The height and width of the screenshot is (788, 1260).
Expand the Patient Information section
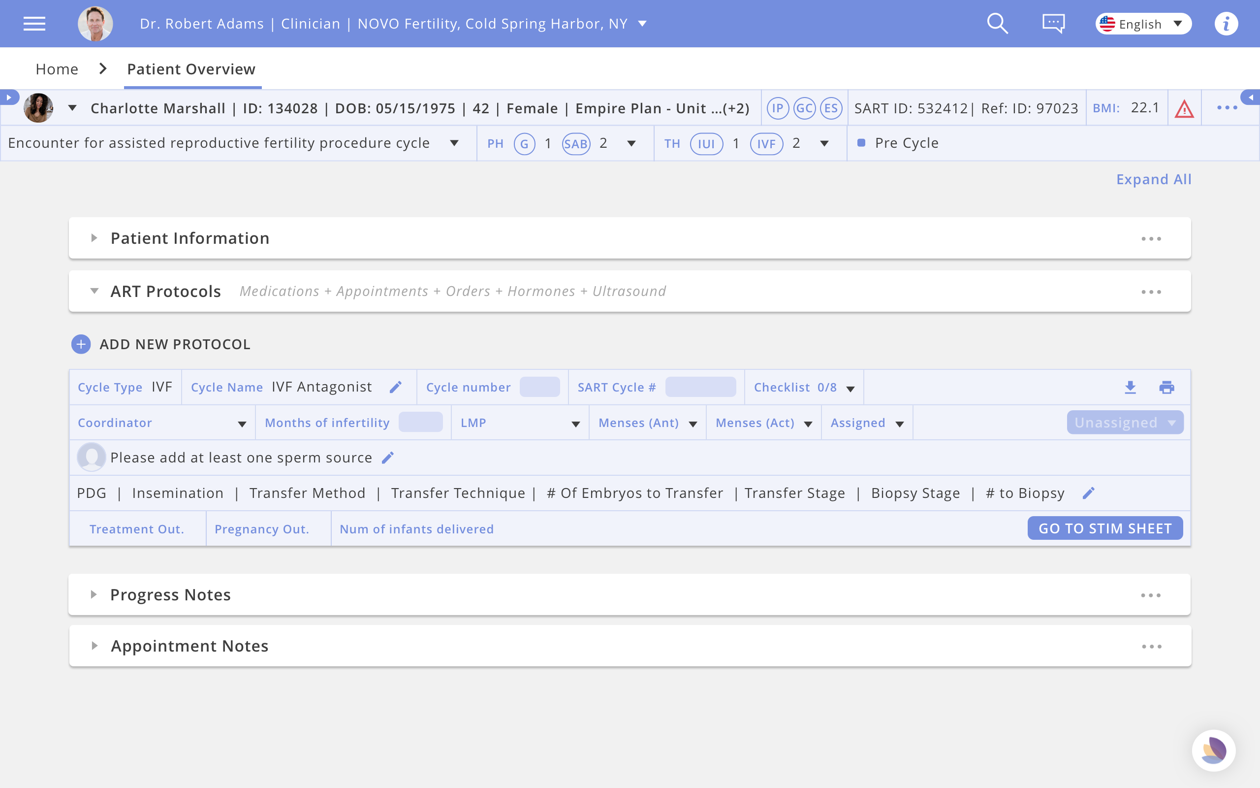[x=95, y=238]
